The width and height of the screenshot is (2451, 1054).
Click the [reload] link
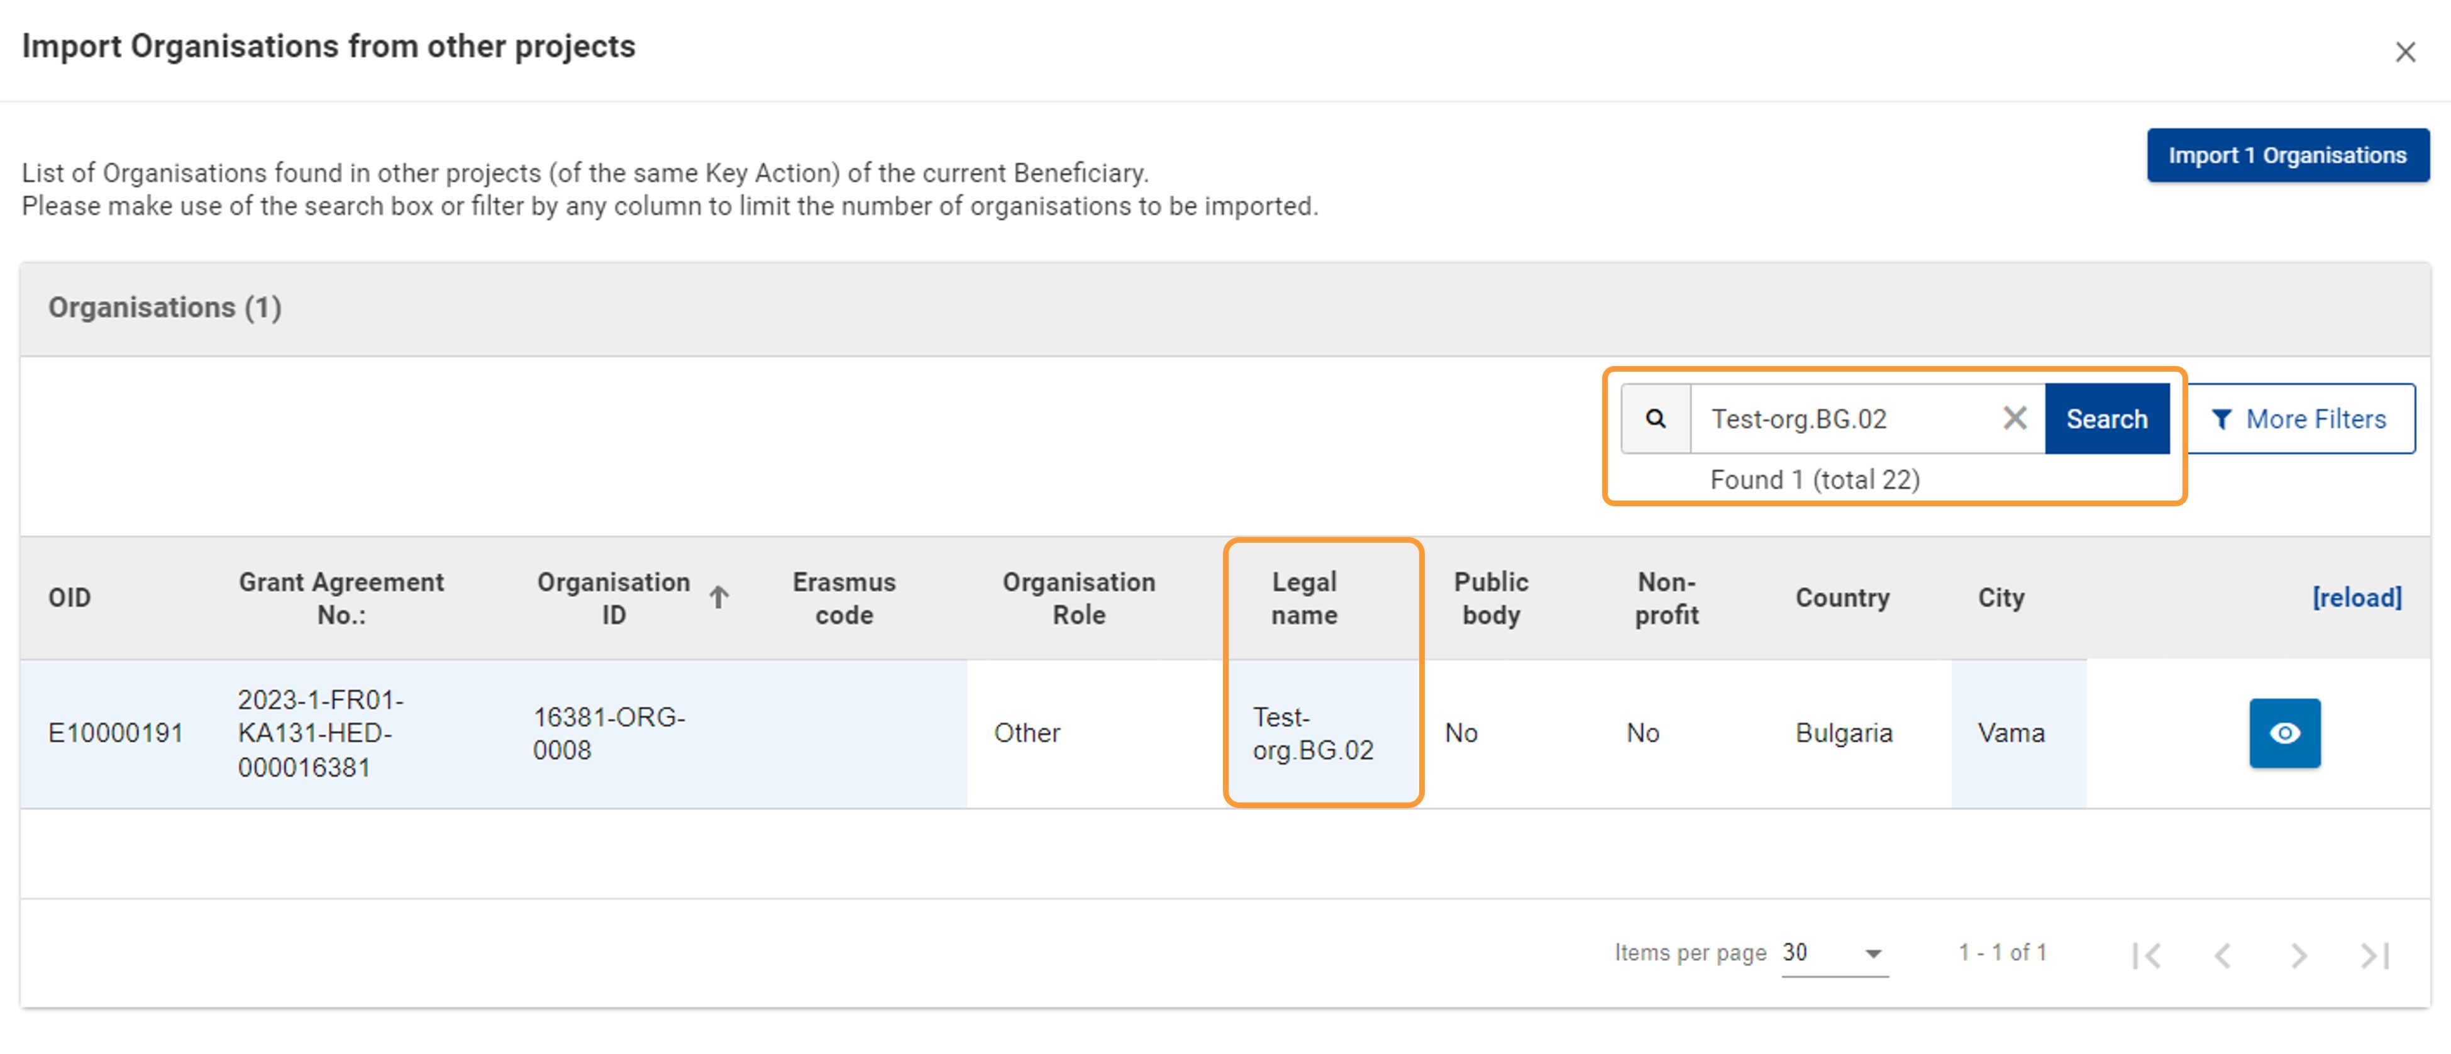tap(2357, 597)
